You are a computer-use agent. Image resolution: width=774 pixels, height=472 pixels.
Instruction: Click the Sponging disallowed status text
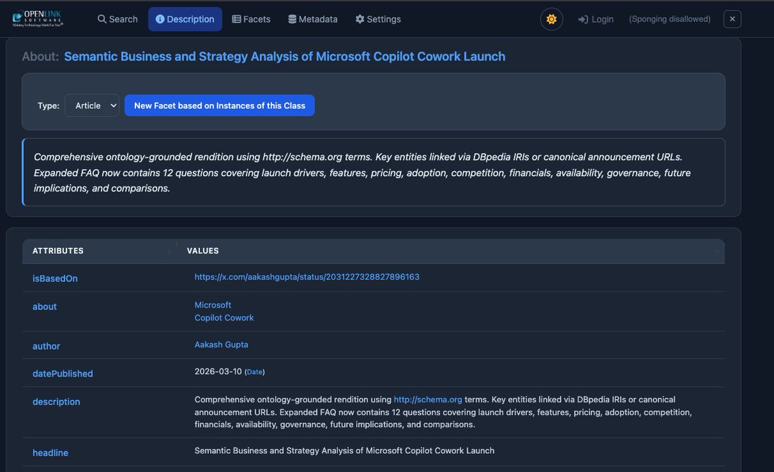point(670,19)
